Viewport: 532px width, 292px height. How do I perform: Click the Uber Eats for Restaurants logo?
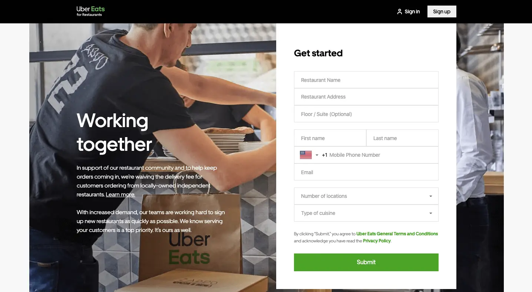(x=91, y=11)
